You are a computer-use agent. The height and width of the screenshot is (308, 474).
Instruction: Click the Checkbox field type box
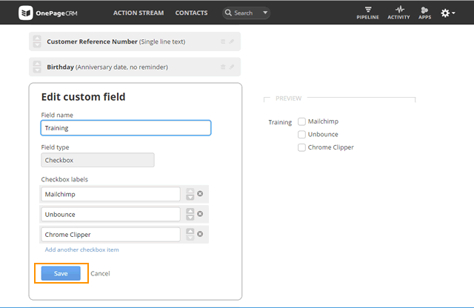98,160
